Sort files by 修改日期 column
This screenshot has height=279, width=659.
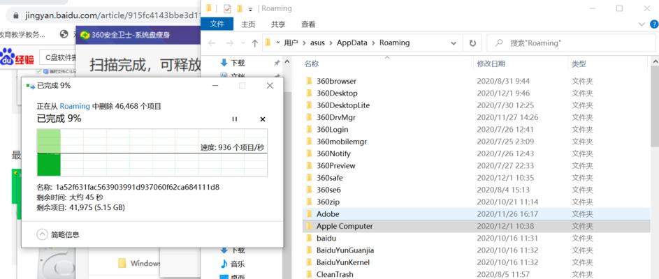point(491,63)
